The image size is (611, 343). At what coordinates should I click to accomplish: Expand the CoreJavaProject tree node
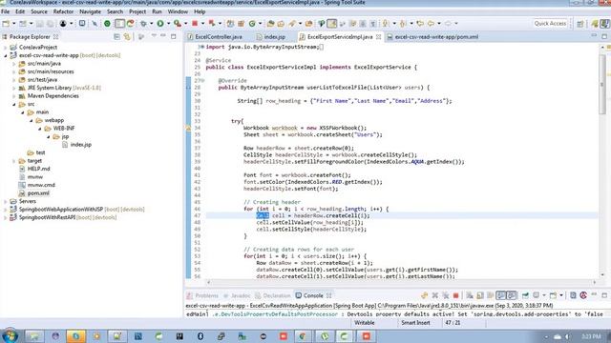pyautogui.click(x=6, y=48)
